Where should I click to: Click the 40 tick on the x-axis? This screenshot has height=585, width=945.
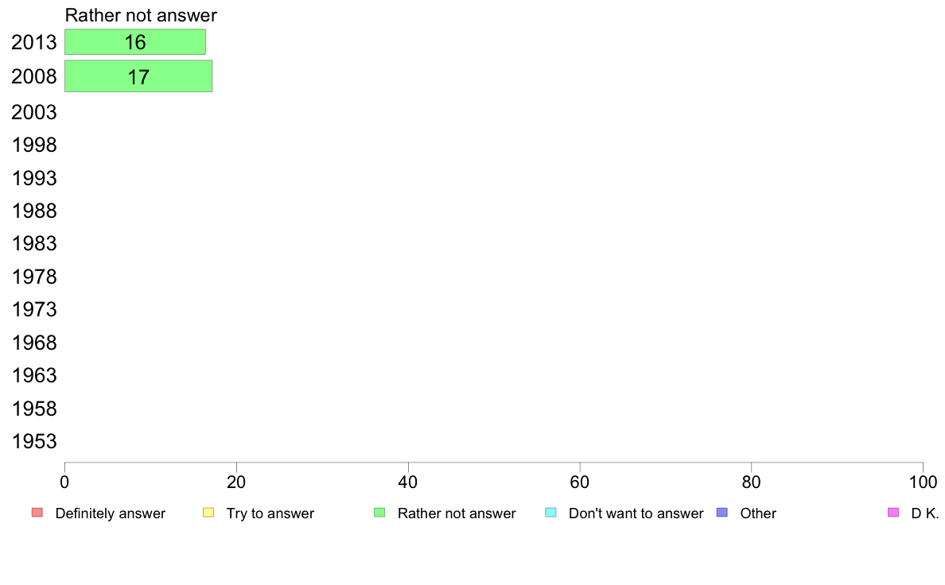[x=408, y=482]
